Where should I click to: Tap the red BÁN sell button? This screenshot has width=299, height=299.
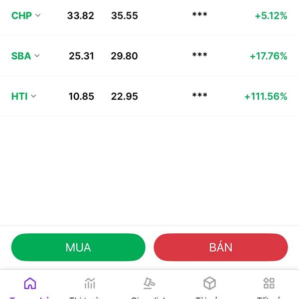point(221,247)
